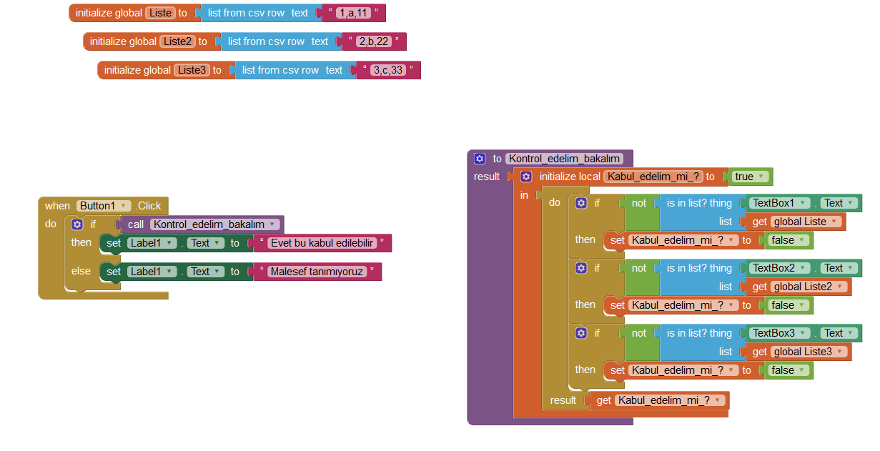Viewport: 880px width, 451px height.
Task: Edit global variable name 'Liste2'
Action: click(x=177, y=41)
